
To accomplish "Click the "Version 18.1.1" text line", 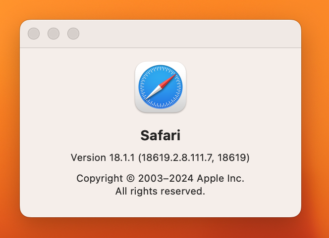I will point(161,158).
